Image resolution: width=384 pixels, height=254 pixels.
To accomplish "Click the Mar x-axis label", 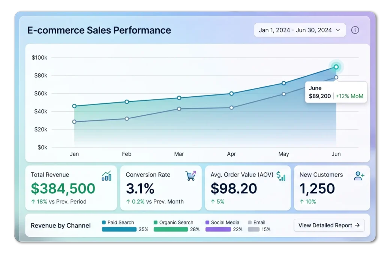I will pyautogui.click(x=179, y=154).
